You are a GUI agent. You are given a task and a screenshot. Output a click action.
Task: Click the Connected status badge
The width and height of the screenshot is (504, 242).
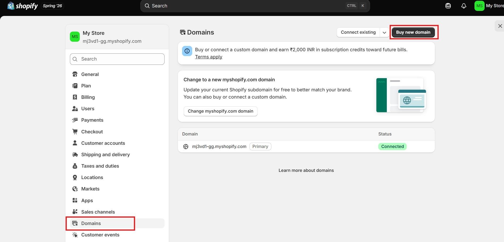(x=392, y=146)
